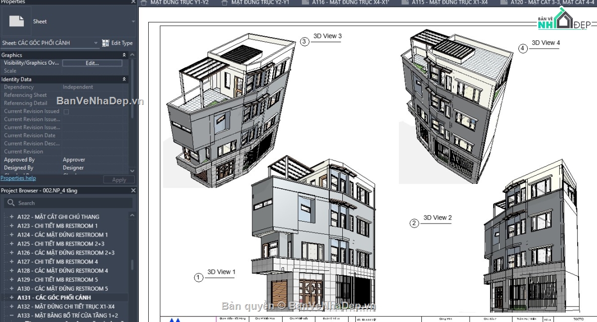Click the circled number 2 view marker

point(414,223)
